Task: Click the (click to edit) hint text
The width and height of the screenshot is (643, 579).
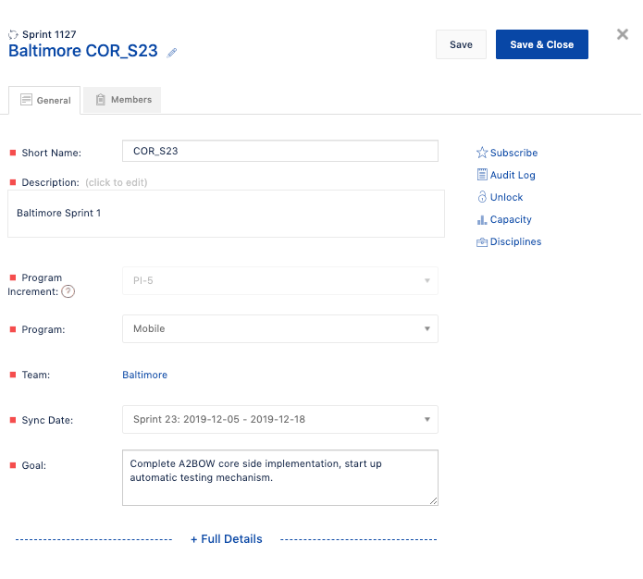Action: 117,182
